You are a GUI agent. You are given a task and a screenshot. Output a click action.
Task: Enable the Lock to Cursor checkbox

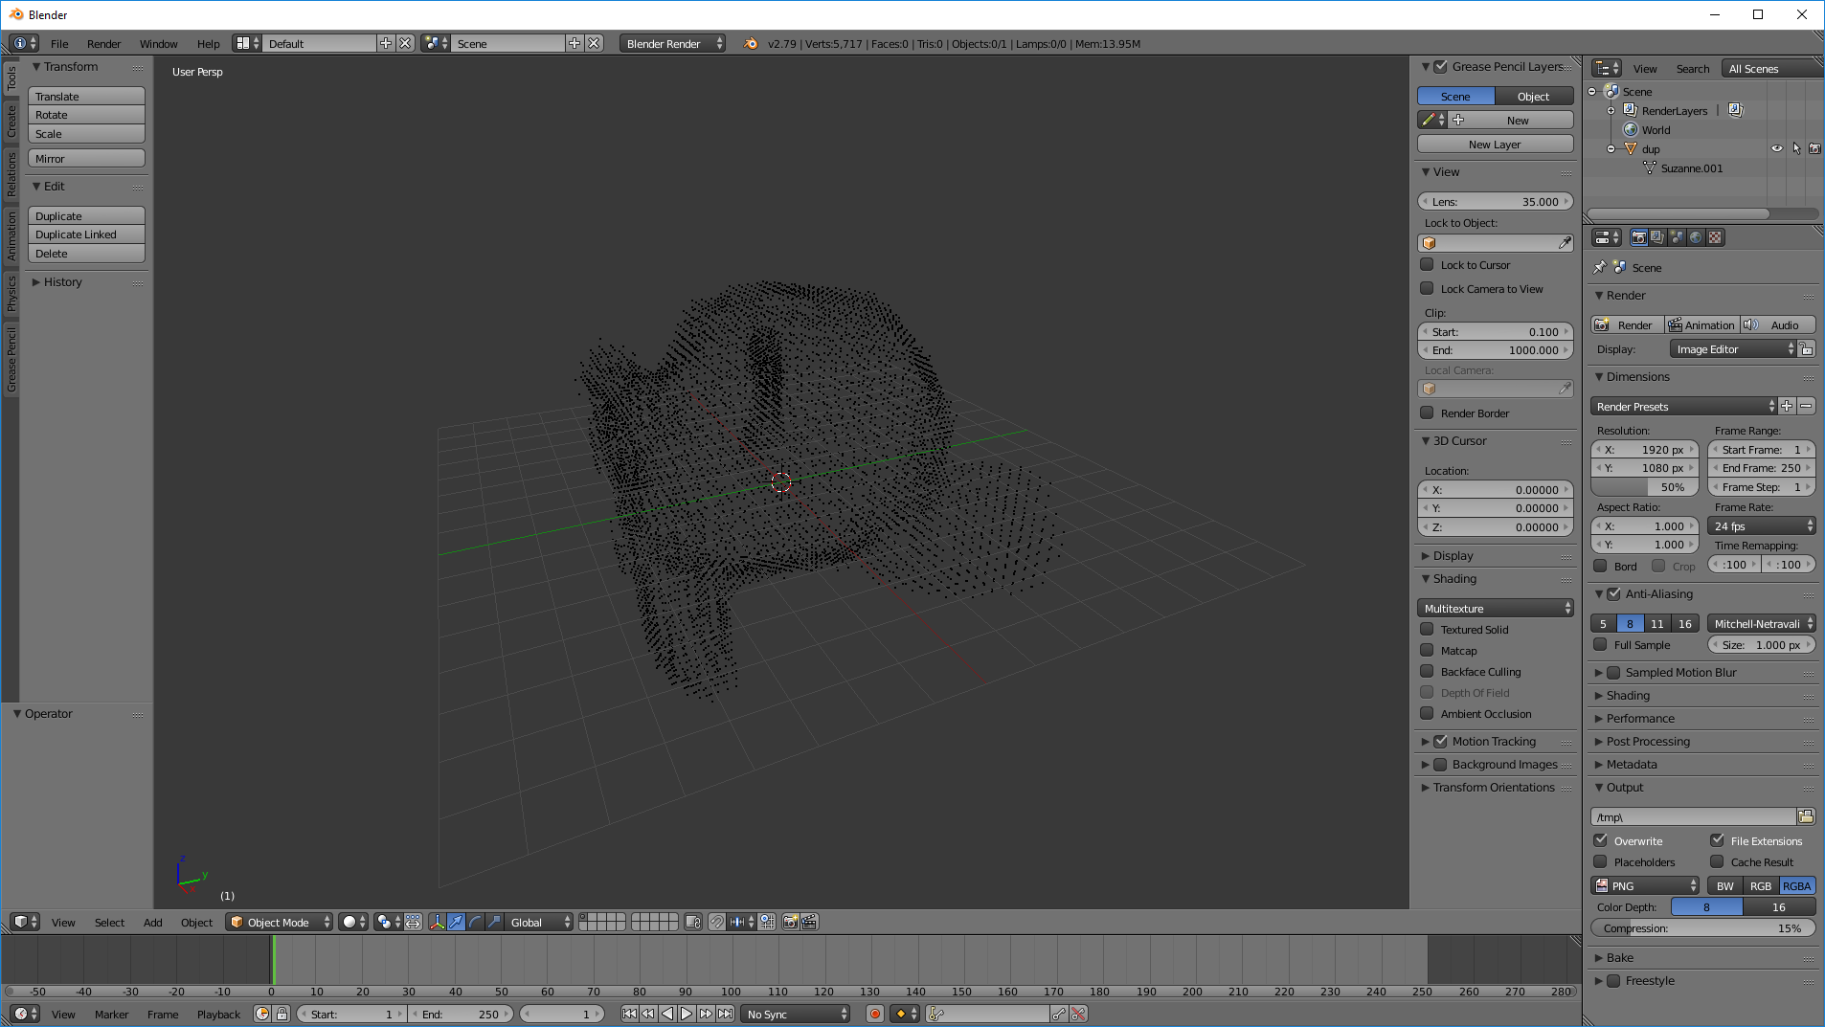tap(1427, 265)
